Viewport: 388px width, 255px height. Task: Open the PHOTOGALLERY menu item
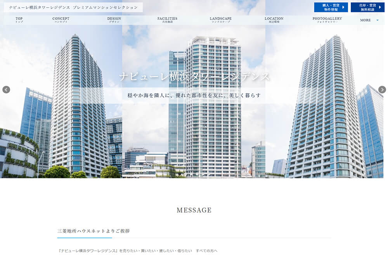327,20
